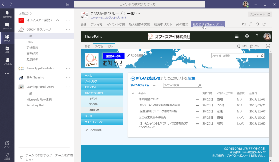This screenshot has width=279, height=162.
Task: Switch to the 新人研修の実施 tab
Action: (139, 24)
